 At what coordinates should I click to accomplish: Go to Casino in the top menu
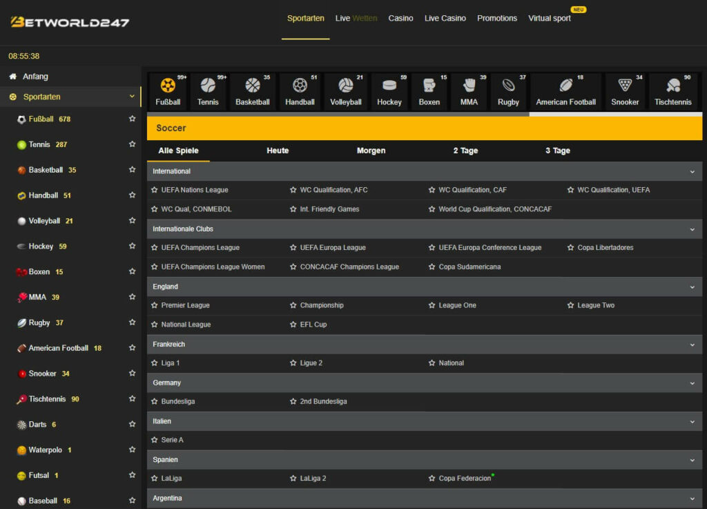pyautogui.click(x=401, y=19)
